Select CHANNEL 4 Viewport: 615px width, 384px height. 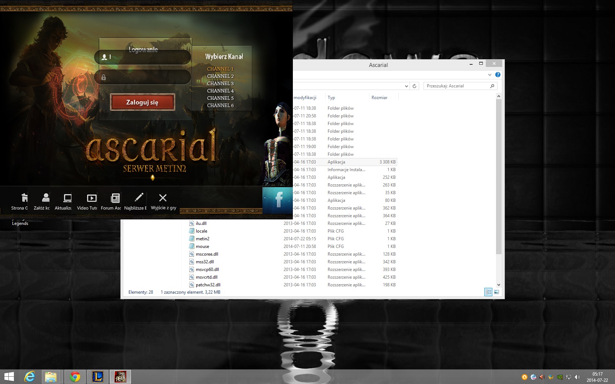point(220,91)
